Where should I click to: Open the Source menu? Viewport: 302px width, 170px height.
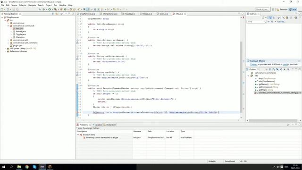pos(14,5)
